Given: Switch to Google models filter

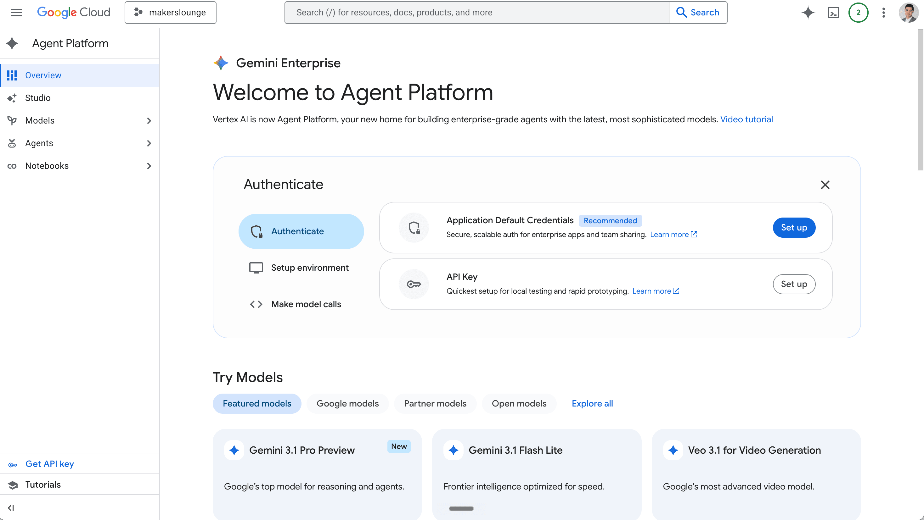Looking at the screenshot, I should tap(347, 404).
